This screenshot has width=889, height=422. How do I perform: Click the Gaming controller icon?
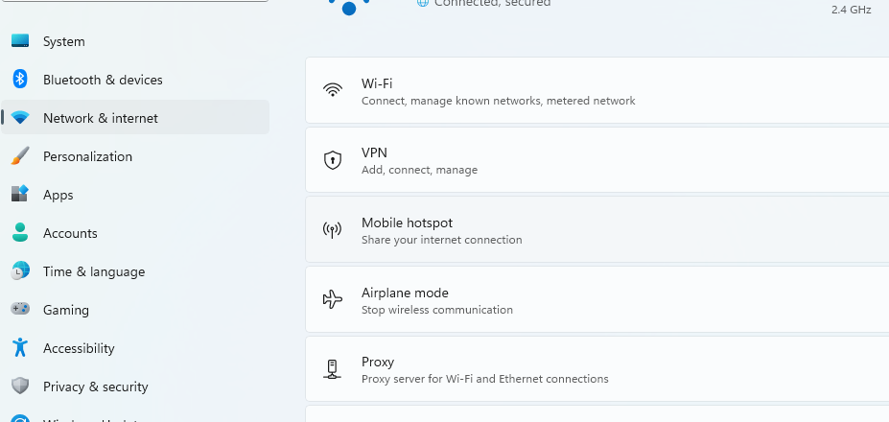[20, 309]
